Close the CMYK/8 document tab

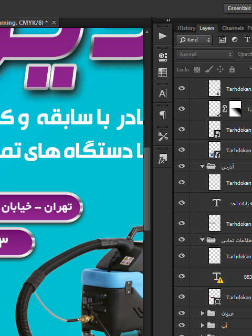point(54,22)
